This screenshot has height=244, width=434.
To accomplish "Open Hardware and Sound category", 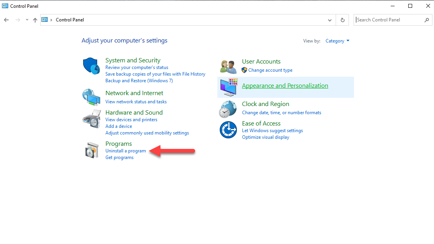I will tap(134, 113).
